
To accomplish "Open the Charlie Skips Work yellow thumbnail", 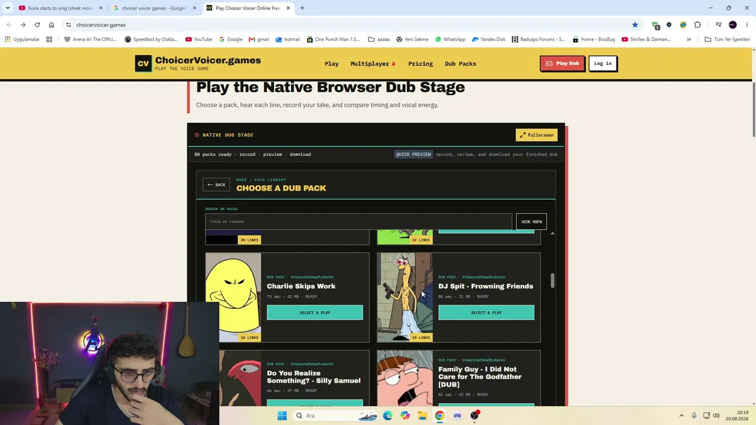I will coord(233,297).
